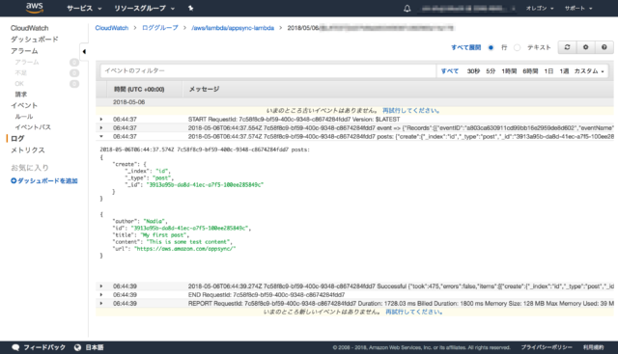The image size is (618, 354).
Task: Click the globe language icon
Action: pyautogui.click(x=77, y=347)
